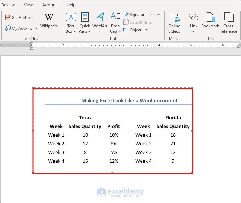The height and width of the screenshot is (203, 241).
Task: Click the top-center handle of the embedded object
Action: click(112, 88)
